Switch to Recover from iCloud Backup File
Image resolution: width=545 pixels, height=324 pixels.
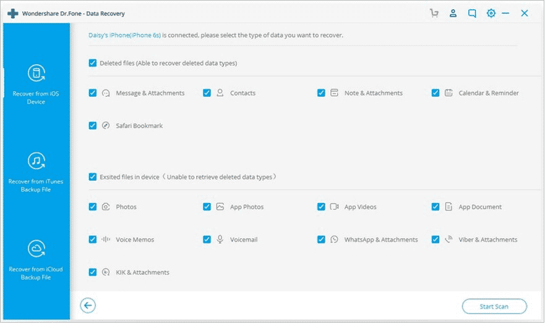[36, 259]
